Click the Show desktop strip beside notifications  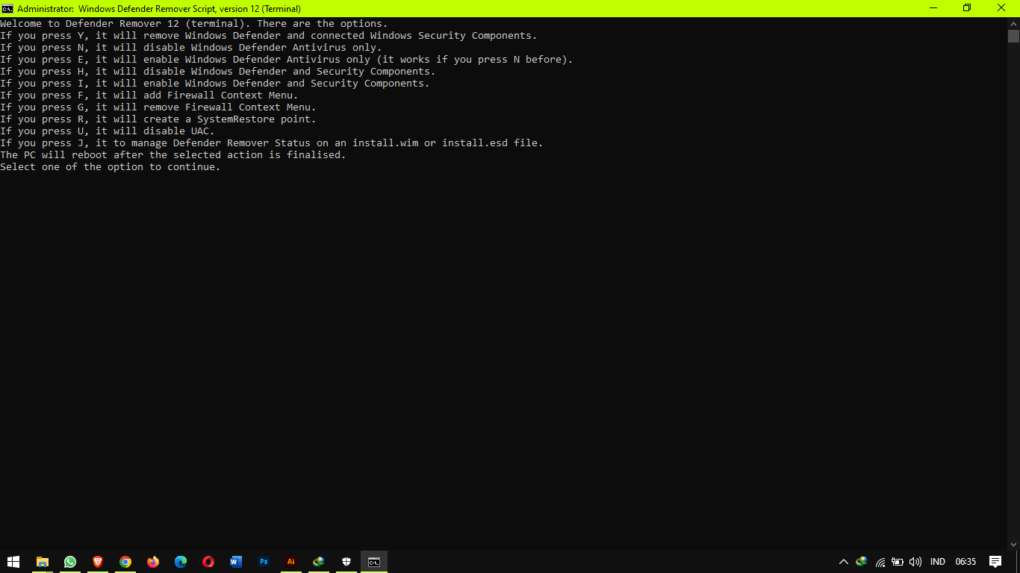(1018, 562)
